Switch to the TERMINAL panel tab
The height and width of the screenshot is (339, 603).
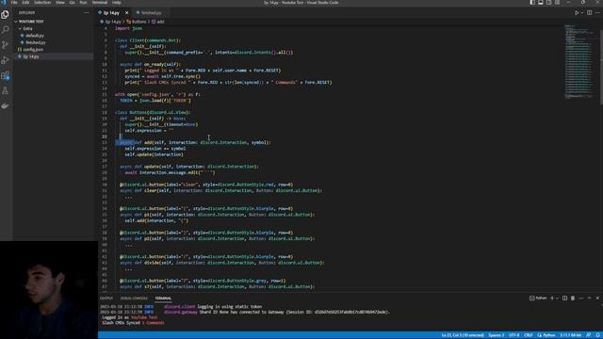point(163,299)
